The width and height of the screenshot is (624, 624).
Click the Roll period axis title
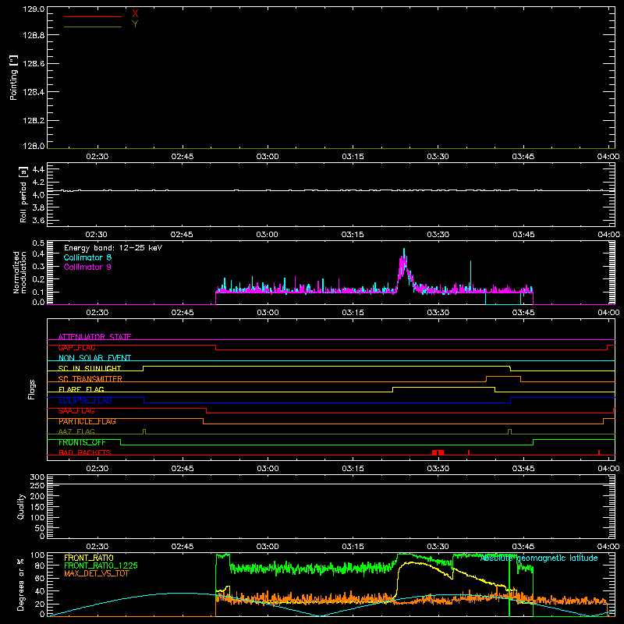click(x=23, y=194)
